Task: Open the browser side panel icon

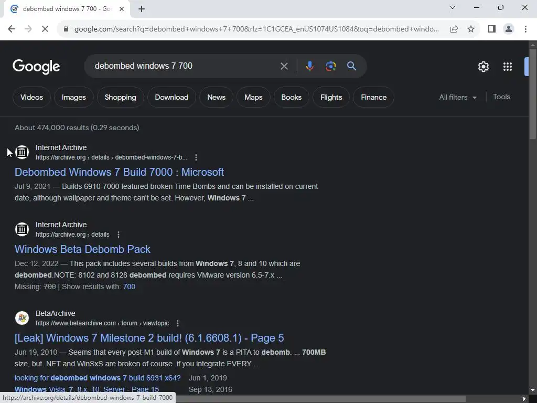Action: [492, 29]
